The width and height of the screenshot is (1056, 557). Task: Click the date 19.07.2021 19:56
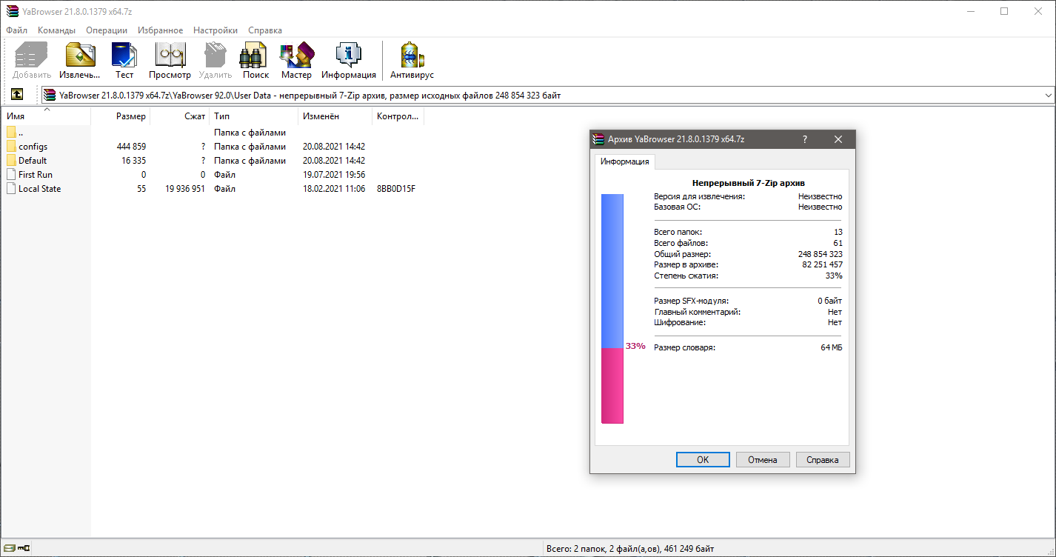coord(334,175)
